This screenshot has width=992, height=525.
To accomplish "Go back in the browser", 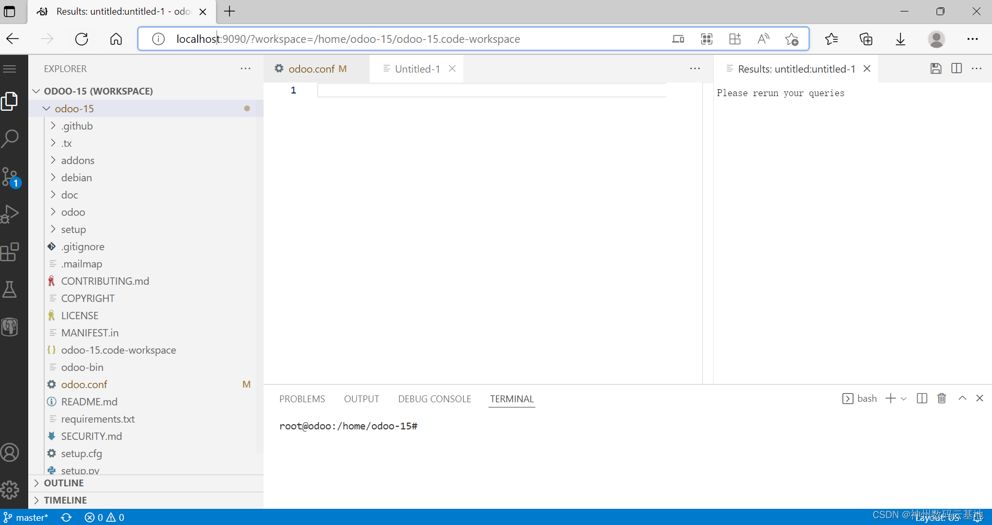I will pos(13,39).
